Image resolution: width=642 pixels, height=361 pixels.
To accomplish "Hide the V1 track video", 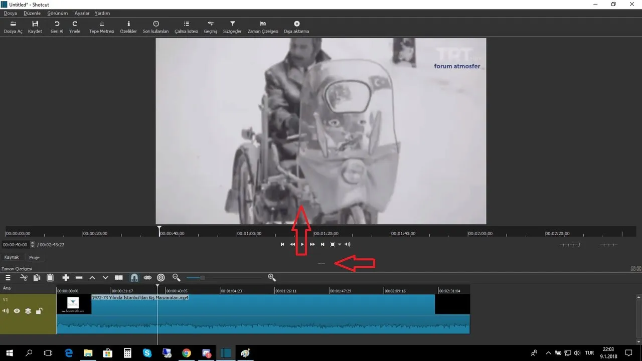I will coord(17,311).
